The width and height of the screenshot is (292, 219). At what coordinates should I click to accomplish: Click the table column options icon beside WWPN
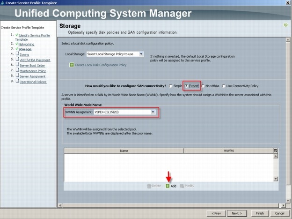(x=276, y=151)
